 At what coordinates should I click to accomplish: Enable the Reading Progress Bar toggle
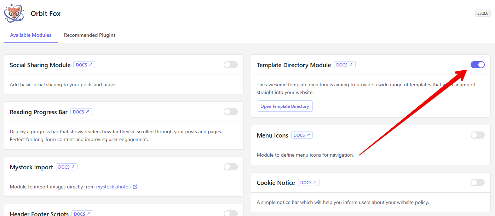[231, 112]
